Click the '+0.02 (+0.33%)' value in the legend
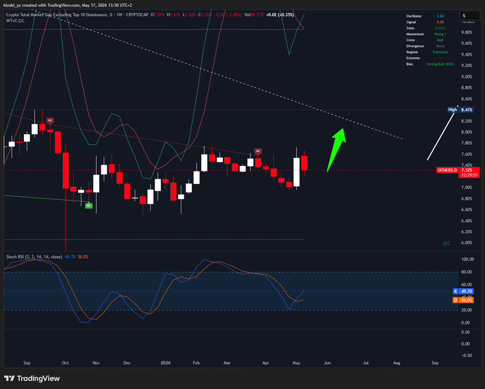Image resolution: width=485 pixels, height=389 pixels. point(280,15)
